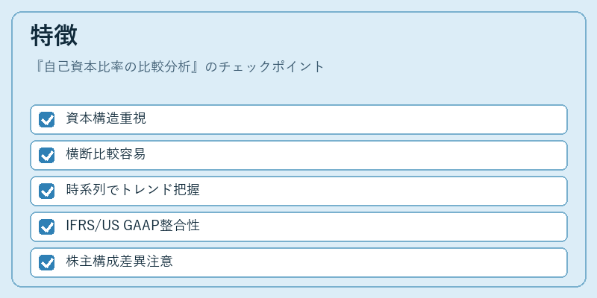
Task: Select the 株主構成差異注意 label text
Action: (119, 261)
